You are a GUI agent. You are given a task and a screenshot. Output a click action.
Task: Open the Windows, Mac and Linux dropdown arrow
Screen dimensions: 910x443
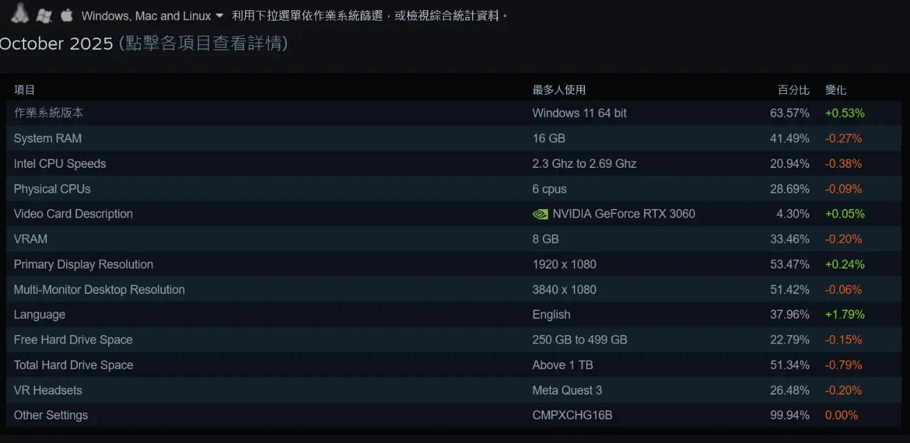tap(219, 16)
